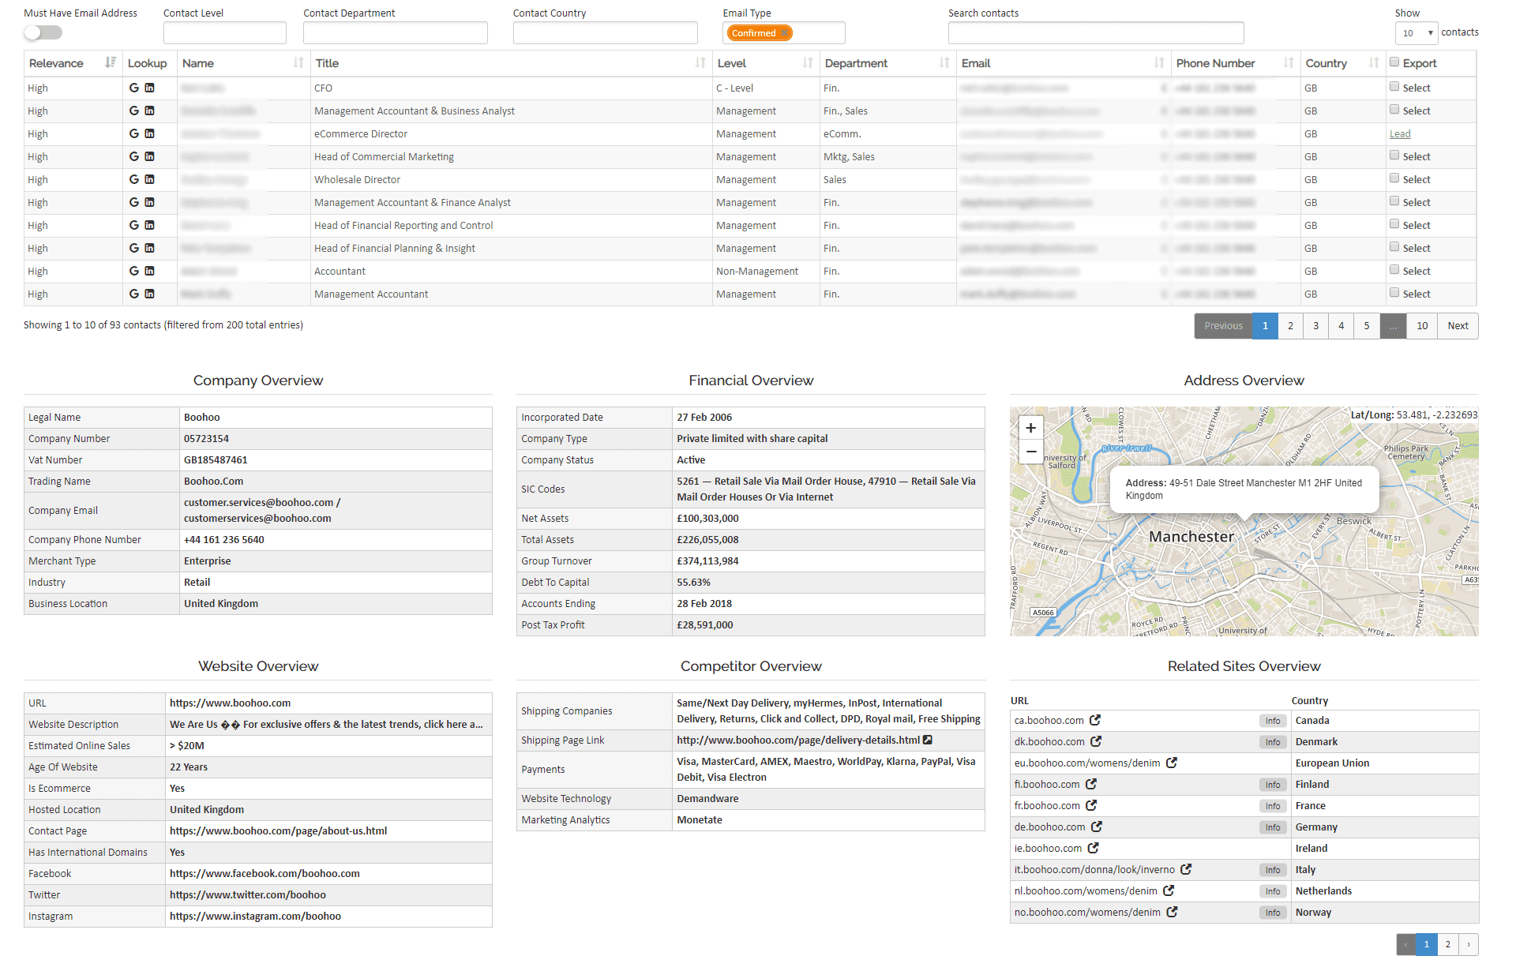
Task: Google lookup for the Wholesale Director contact
Action: pos(134,180)
